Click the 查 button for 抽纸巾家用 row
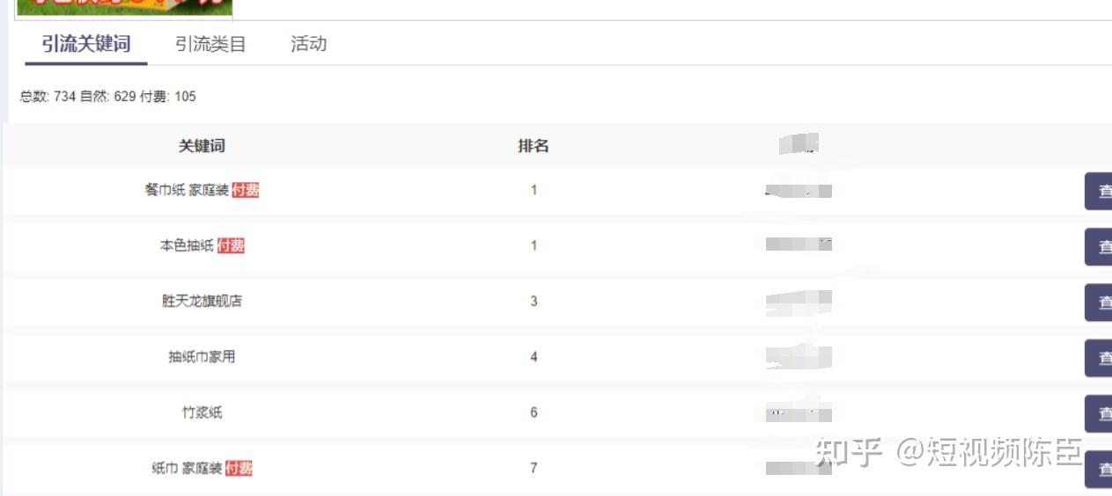The height and width of the screenshot is (496, 1112). (x=1098, y=358)
